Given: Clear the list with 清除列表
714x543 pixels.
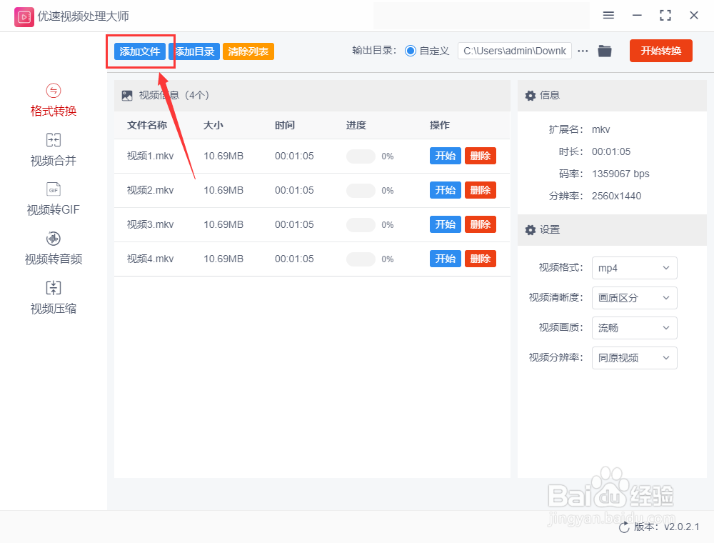Looking at the screenshot, I should point(248,51).
